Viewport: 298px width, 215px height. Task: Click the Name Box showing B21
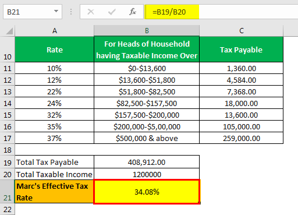pyautogui.click(x=33, y=12)
